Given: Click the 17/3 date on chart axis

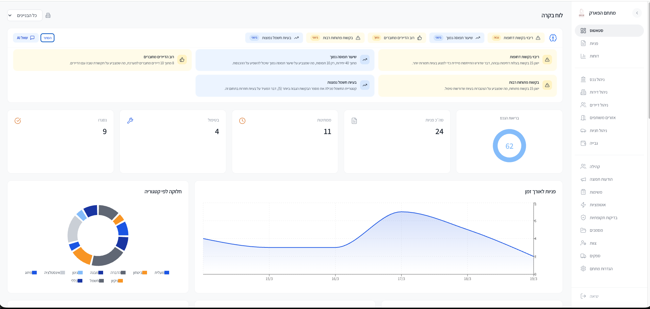Looking at the screenshot, I should click(402, 279).
